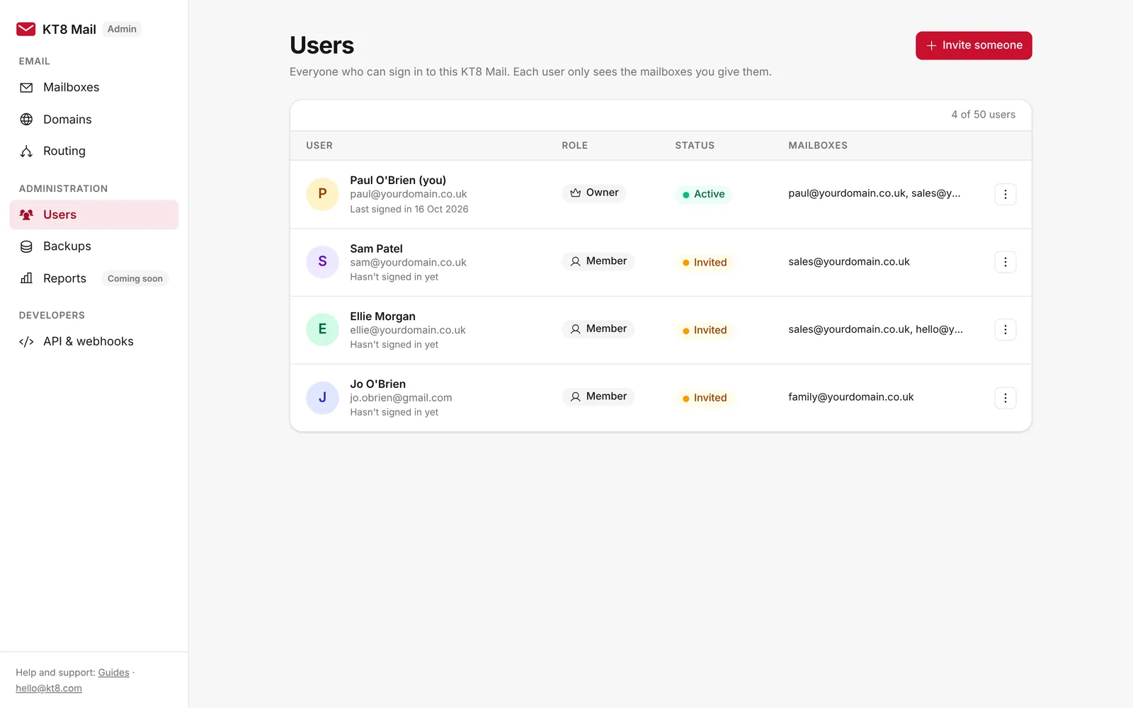Click person icon in Ellie Morgan's Member badge
This screenshot has height=708, width=1133.
coord(576,329)
